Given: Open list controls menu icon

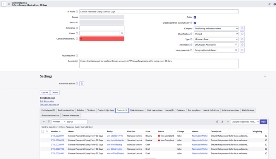Looking at the screenshot, I should click(x=44, y=121).
